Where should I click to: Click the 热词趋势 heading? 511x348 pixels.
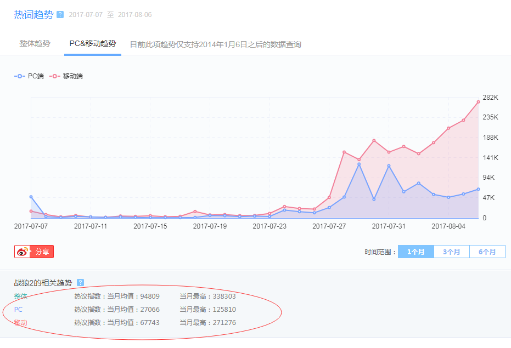tap(33, 15)
